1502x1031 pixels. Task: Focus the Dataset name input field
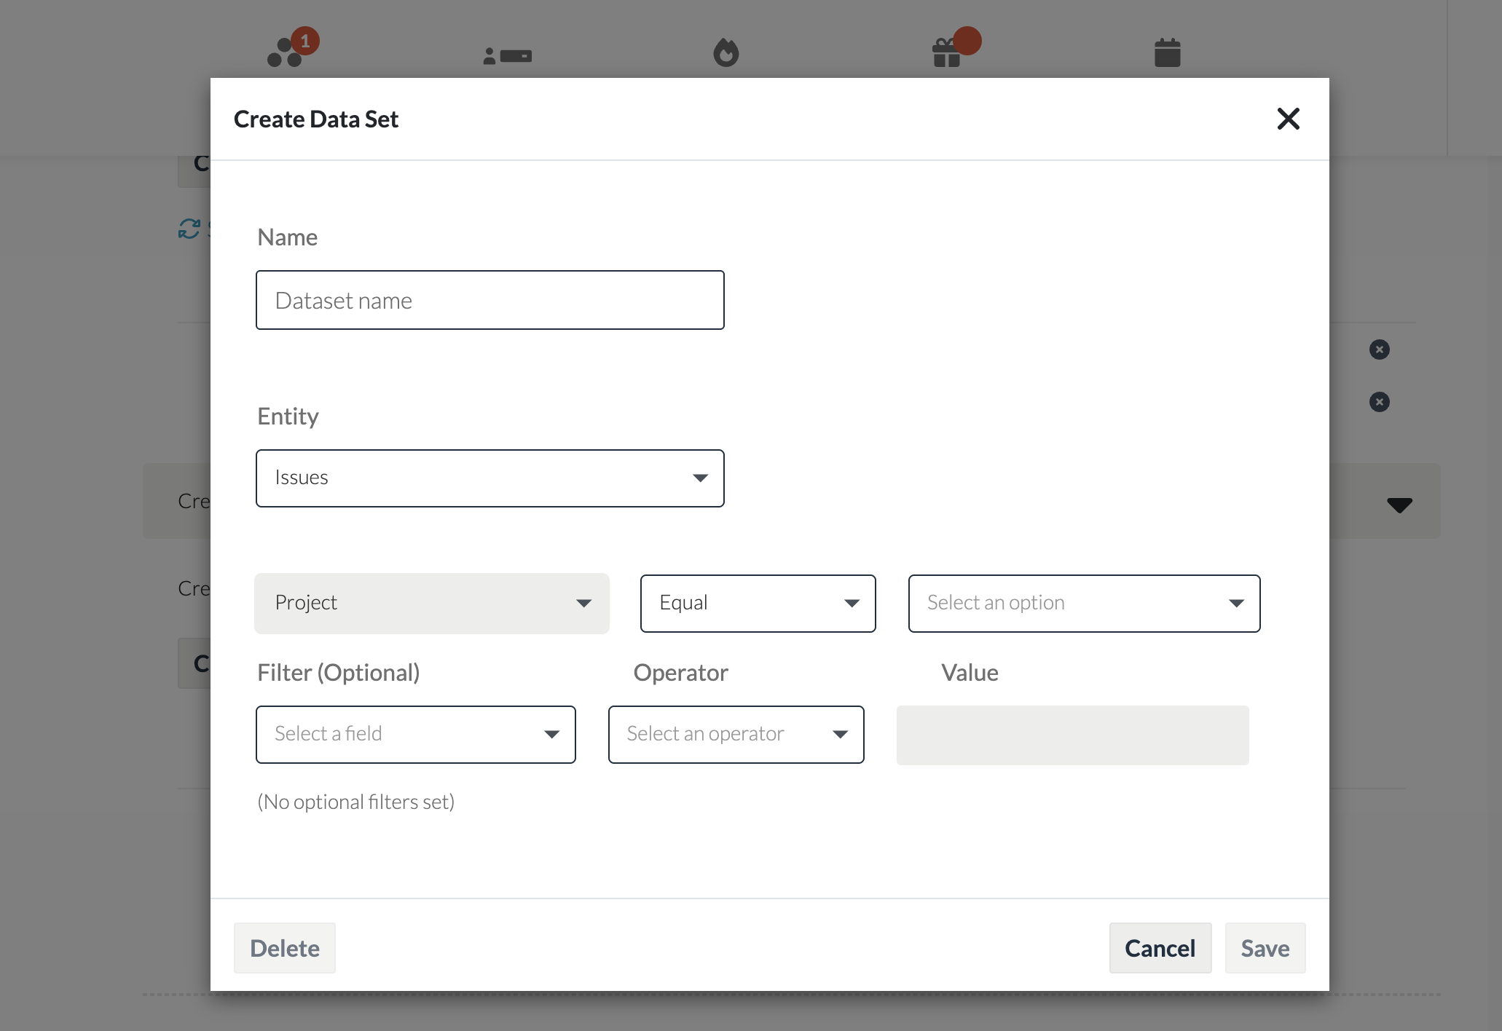489,300
